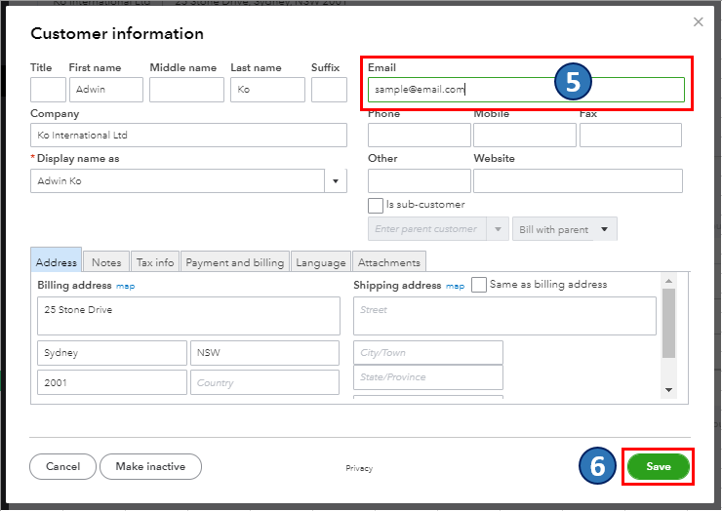Go to the Language tab
This screenshot has height=511, width=722.
(320, 262)
